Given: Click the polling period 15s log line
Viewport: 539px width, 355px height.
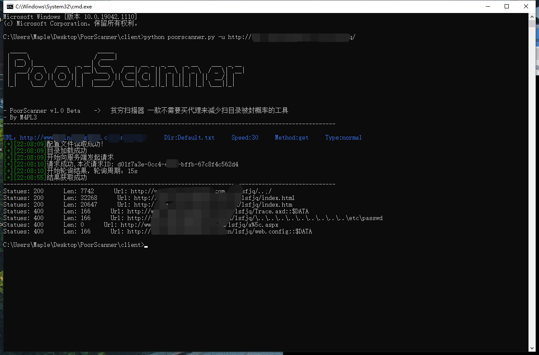Looking at the screenshot, I should pyautogui.click(x=70, y=171).
